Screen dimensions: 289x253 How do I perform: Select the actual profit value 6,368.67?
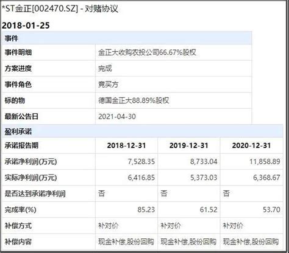[x=266, y=178]
